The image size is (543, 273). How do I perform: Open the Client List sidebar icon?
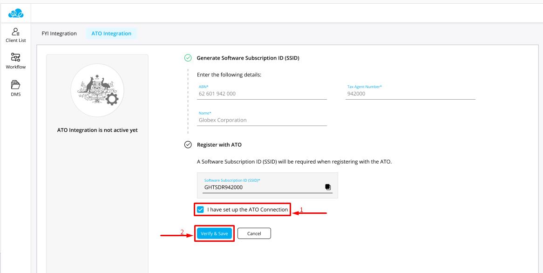(15, 32)
